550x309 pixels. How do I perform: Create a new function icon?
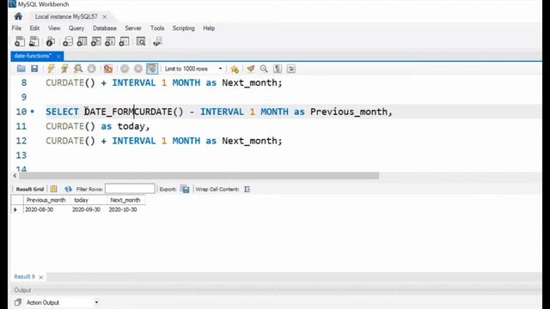(x=124, y=41)
